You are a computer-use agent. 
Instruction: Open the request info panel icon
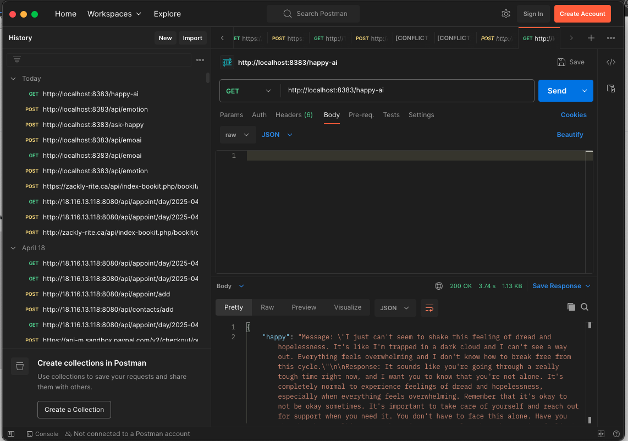click(611, 89)
